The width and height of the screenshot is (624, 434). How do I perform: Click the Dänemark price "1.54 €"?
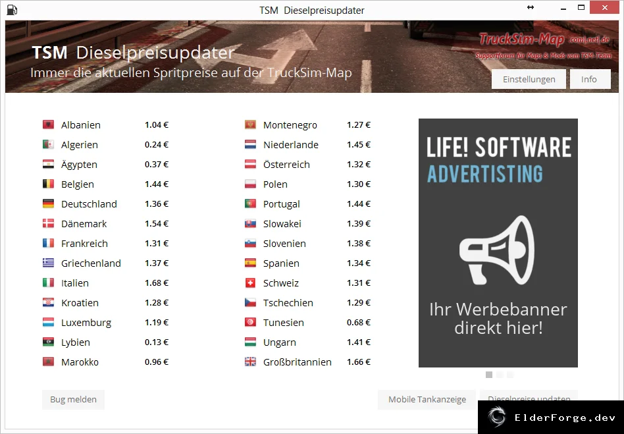click(157, 224)
